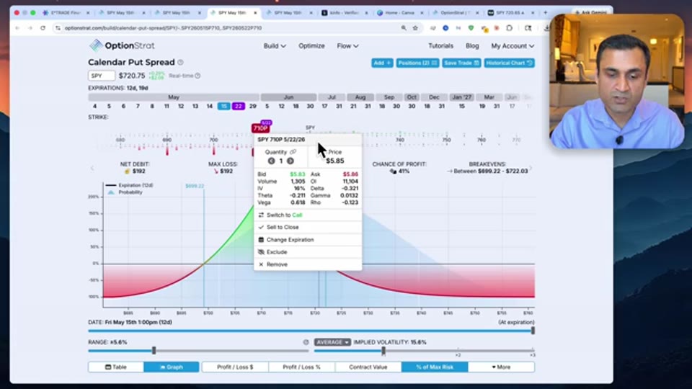Viewport: 692px width, 389px height.
Task: Click the $5.85 price value in popup
Action: click(334, 161)
